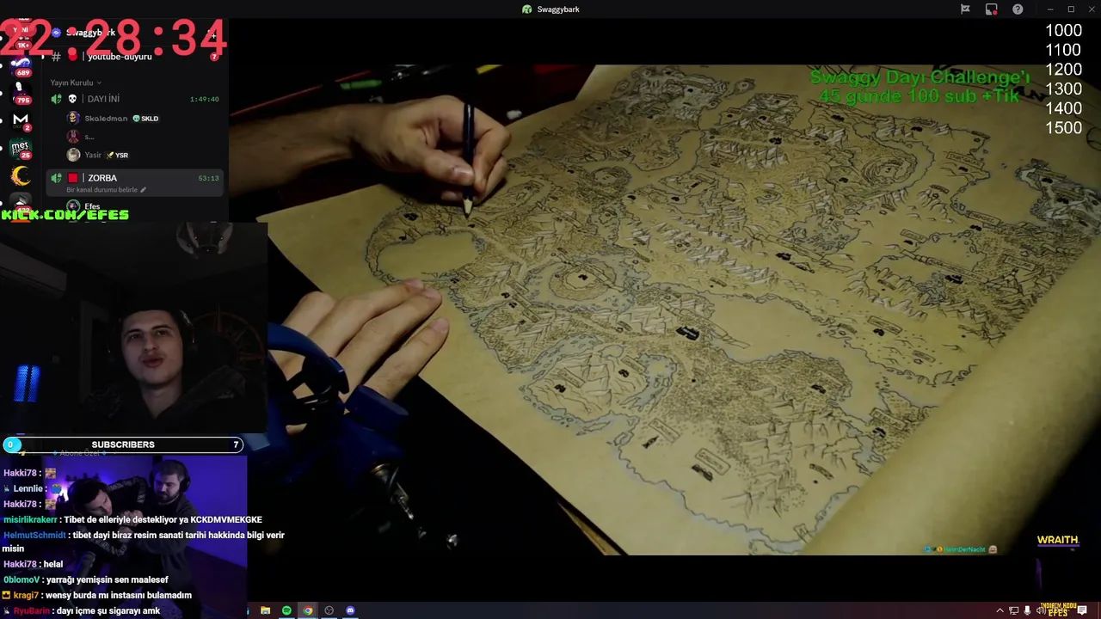Click the SUBSCRIBERS goal bar
The width and height of the screenshot is (1101, 619).
[123, 444]
